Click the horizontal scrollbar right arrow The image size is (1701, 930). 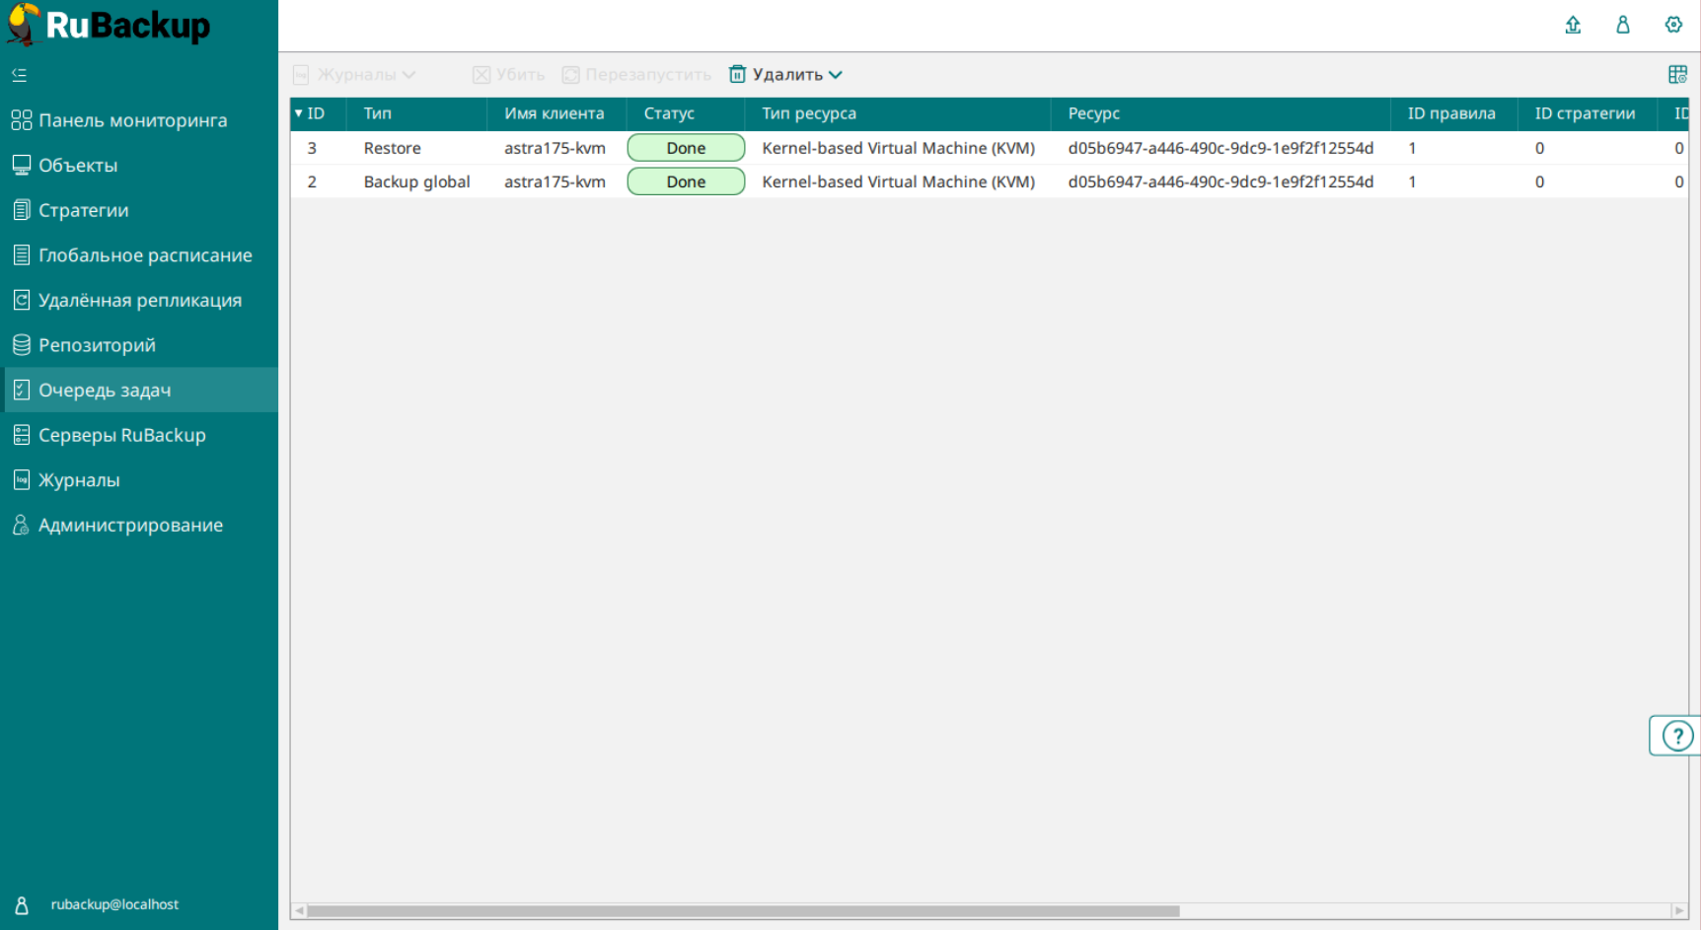(x=1678, y=910)
